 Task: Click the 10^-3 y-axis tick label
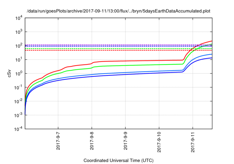[x=18, y=115]
